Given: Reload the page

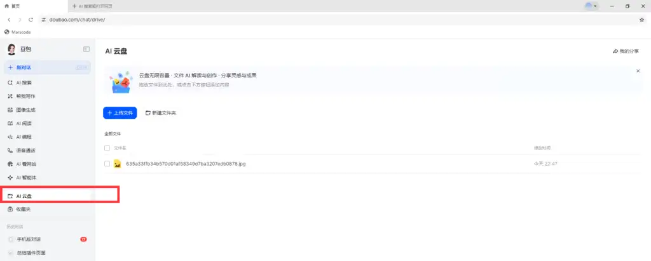Looking at the screenshot, I should point(31,20).
